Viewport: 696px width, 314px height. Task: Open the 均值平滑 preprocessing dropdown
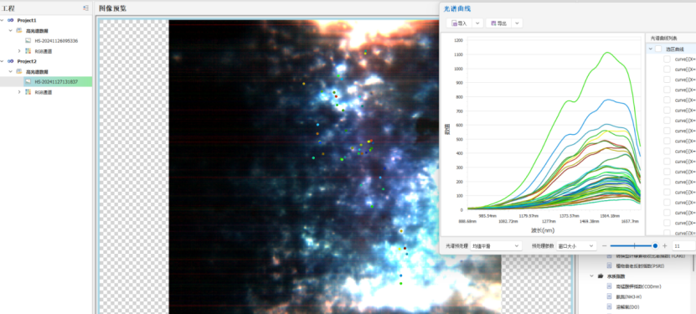(x=496, y=245)
